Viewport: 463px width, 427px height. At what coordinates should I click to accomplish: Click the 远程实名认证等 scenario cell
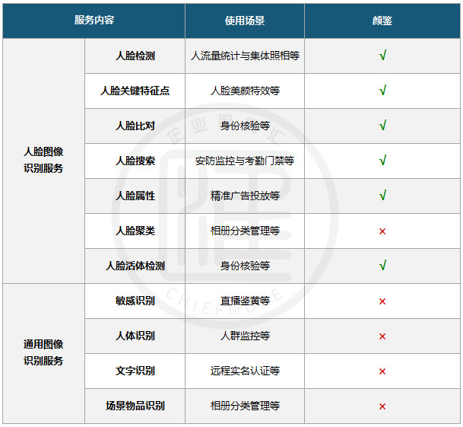click(x=245, y=371)
